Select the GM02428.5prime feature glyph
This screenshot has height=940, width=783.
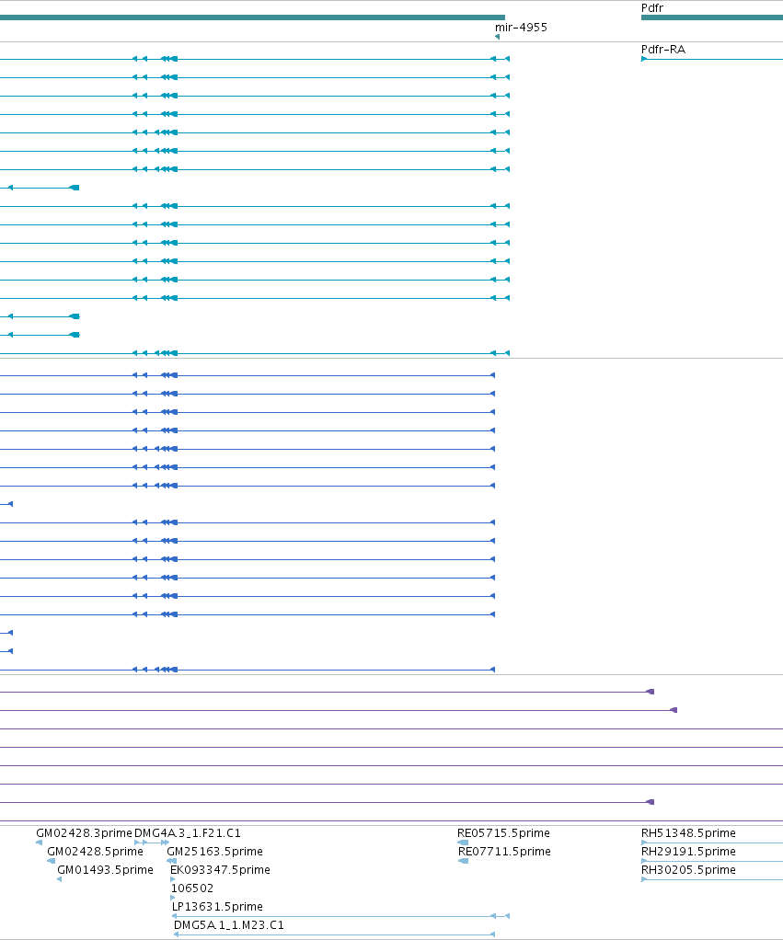tap(51, 861)
